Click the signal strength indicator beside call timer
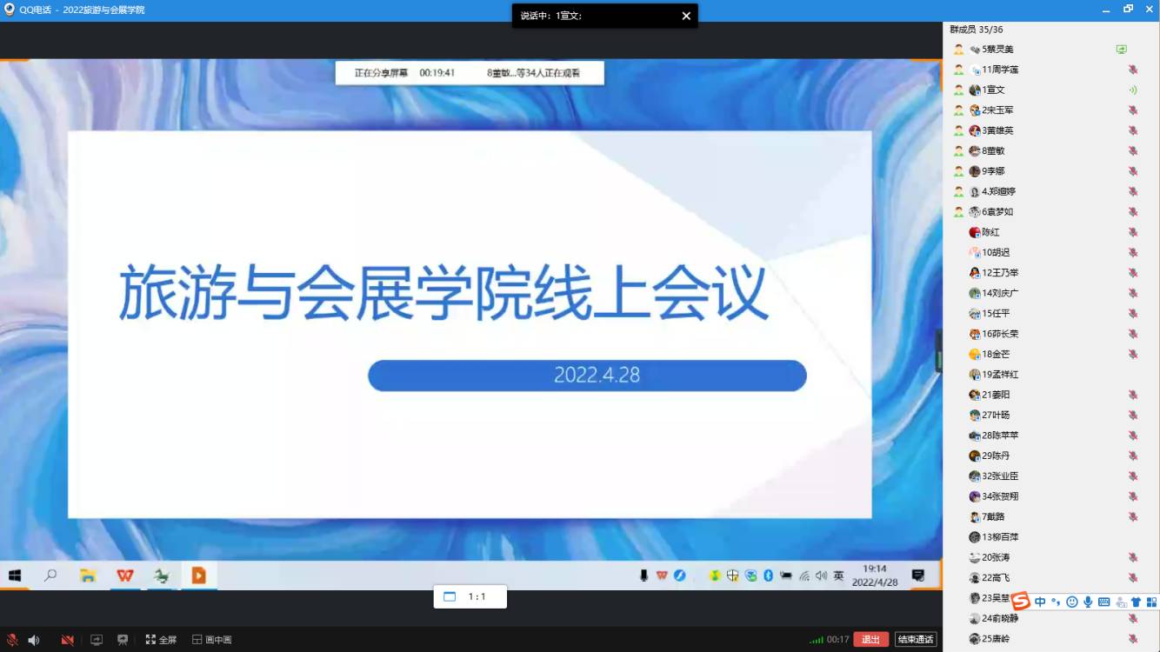Viewport: 1160px width, 652px height. click(x=816, y=640)
